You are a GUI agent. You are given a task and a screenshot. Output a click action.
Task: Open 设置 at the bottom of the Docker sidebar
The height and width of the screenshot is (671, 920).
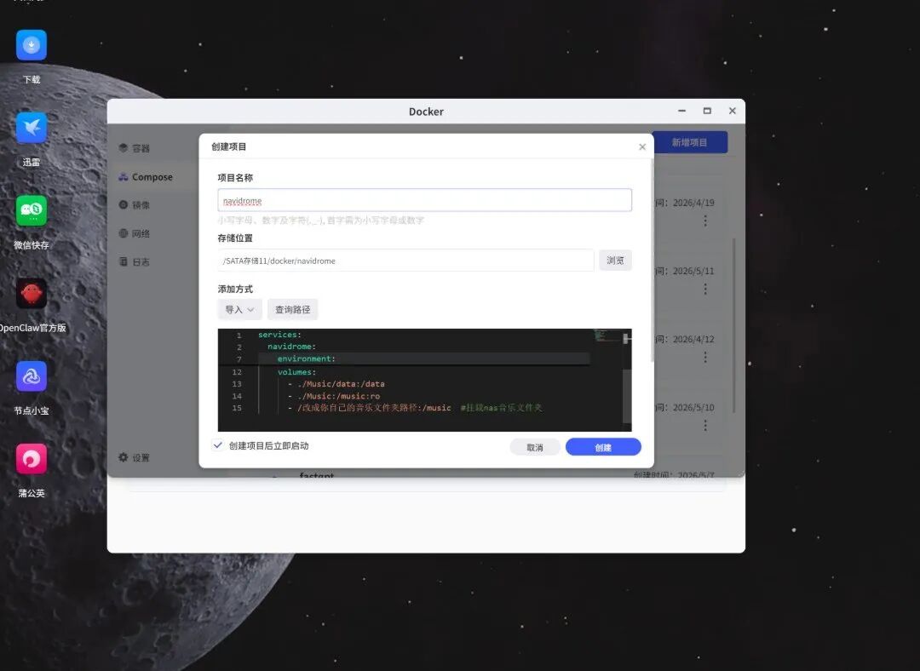tap(135, 457)
